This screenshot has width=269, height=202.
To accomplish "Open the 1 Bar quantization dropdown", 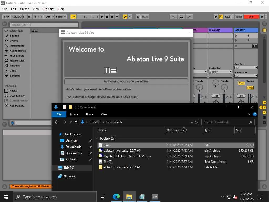I will 61,17.
